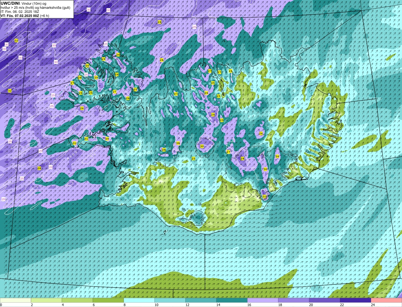Click the 6–8 m/s olive green legend swatch
Viewport: 402px width, 307px height.
click(108, 300)
